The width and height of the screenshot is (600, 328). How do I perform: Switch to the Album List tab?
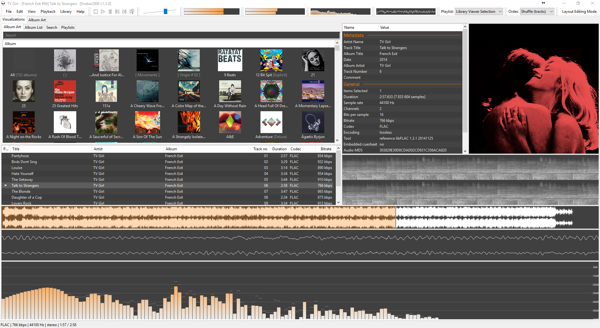click(33, 27)
